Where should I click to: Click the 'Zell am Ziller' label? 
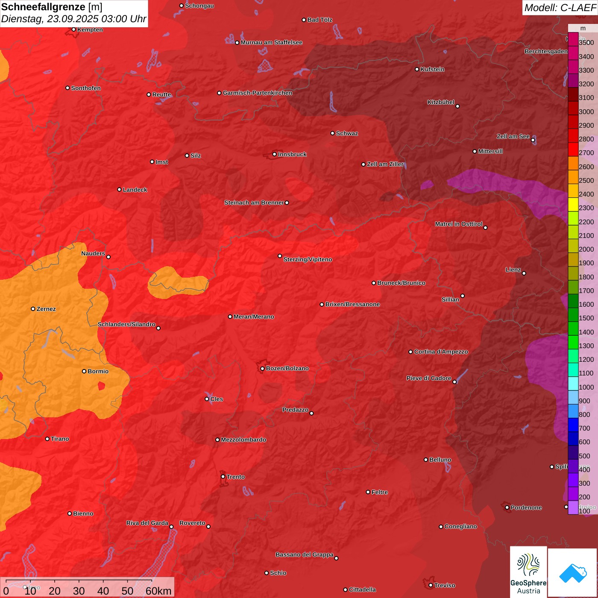(385, 164)
